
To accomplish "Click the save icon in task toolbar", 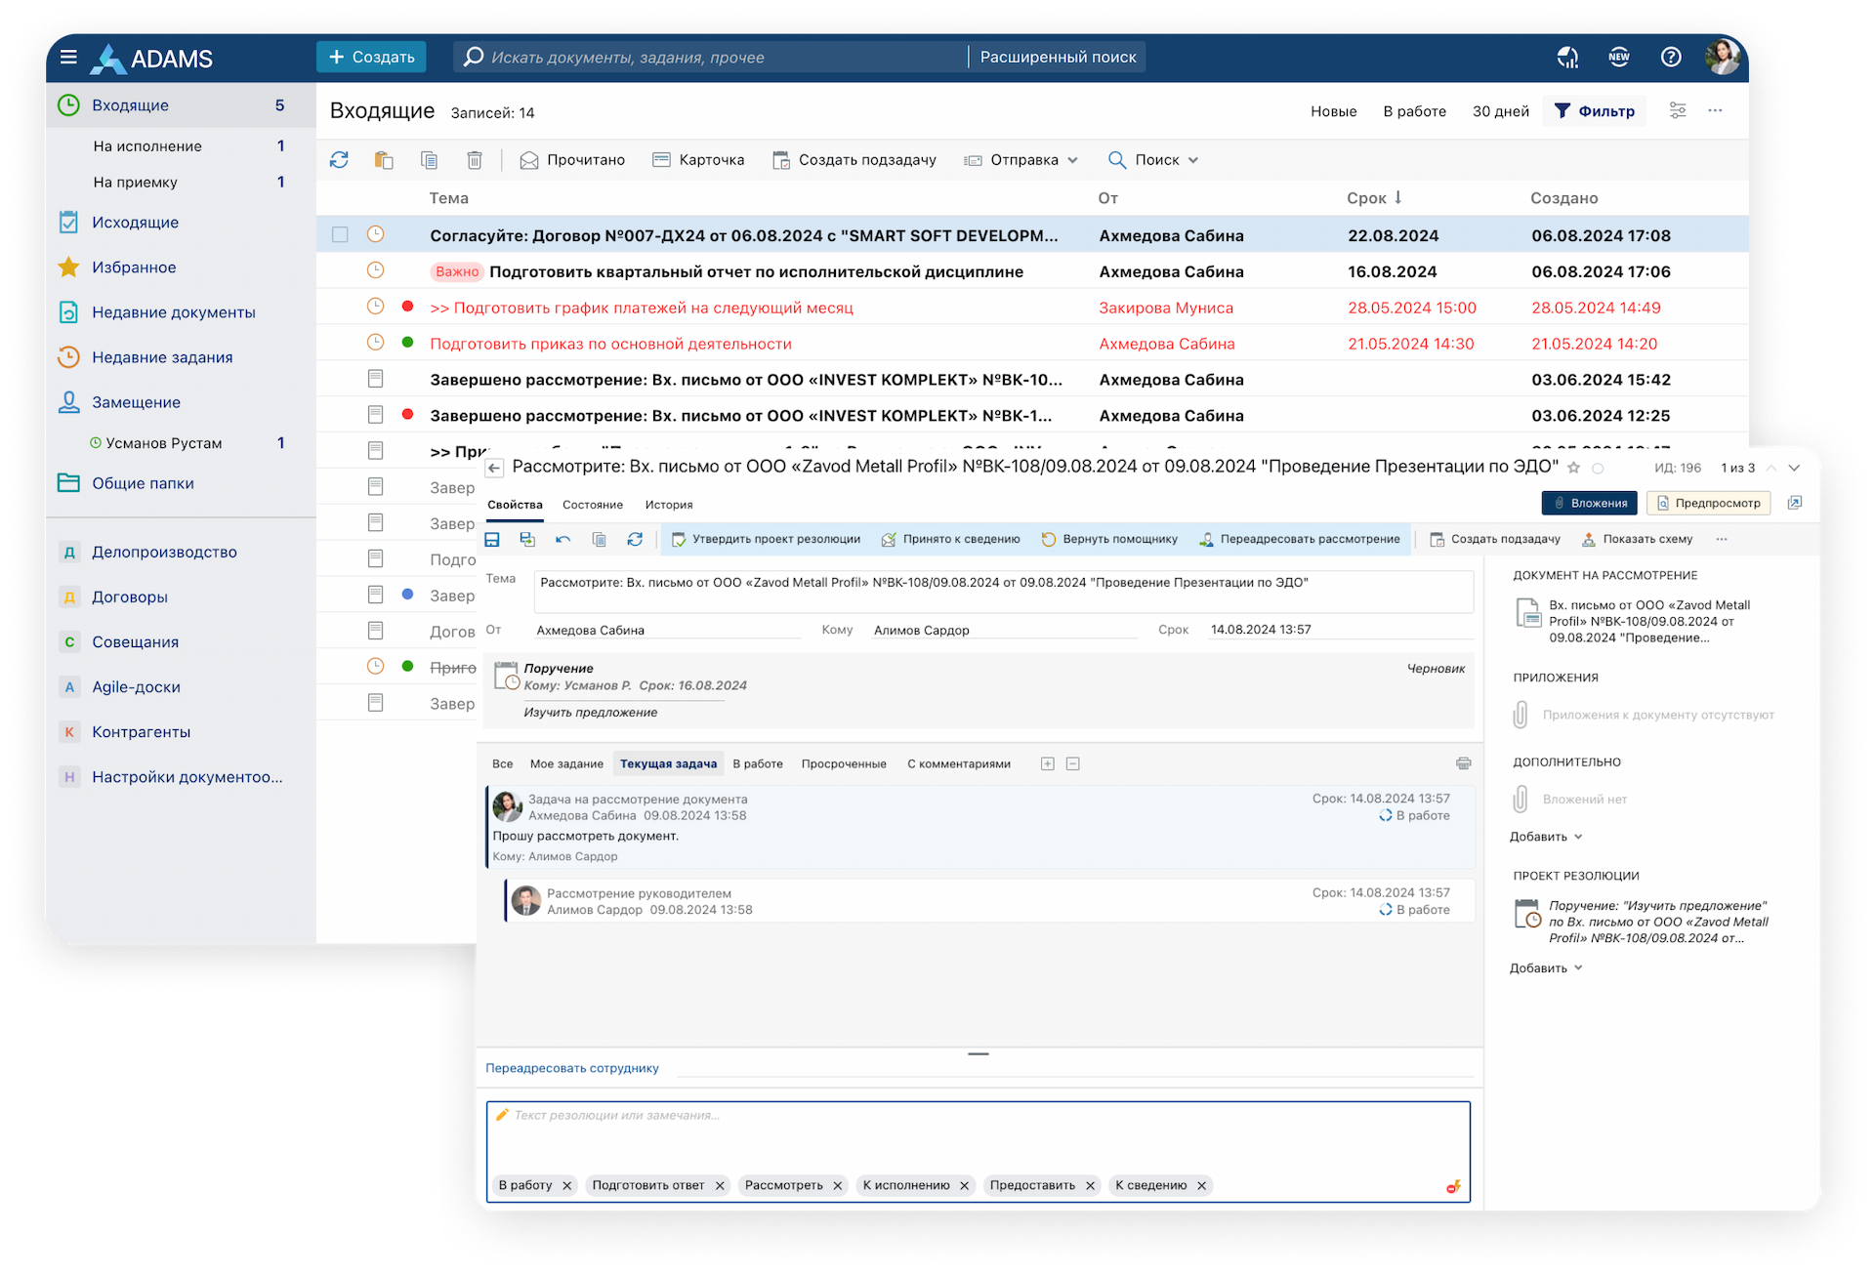I will (x=492, y=540).
